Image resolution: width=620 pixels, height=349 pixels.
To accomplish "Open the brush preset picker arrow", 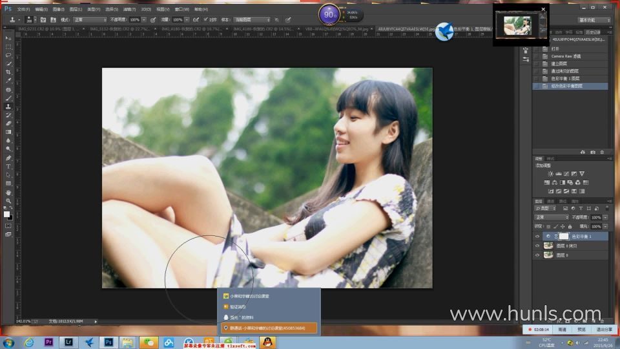I will pos(35,20).
